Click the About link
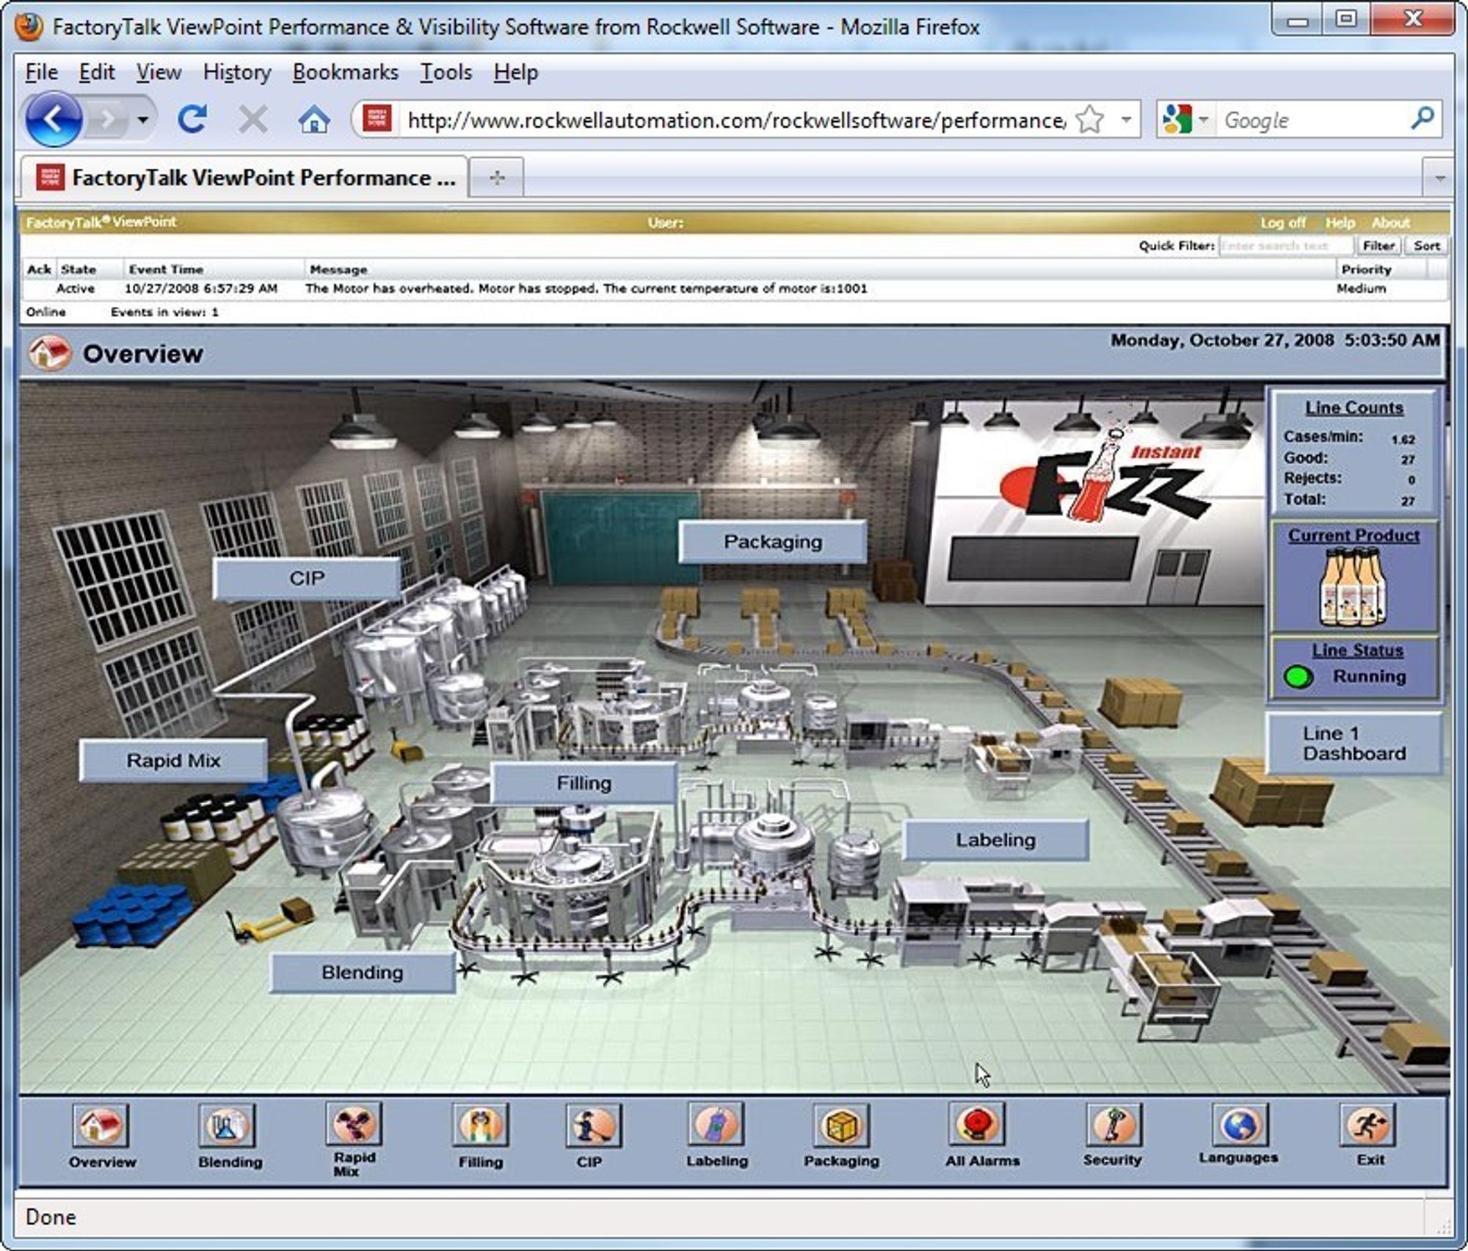The width and height of the screenshot is (1468, 1251). coord(1390,222)
